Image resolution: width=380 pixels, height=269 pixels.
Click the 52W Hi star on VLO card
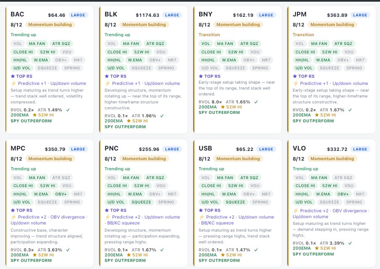tap(317, 248)
